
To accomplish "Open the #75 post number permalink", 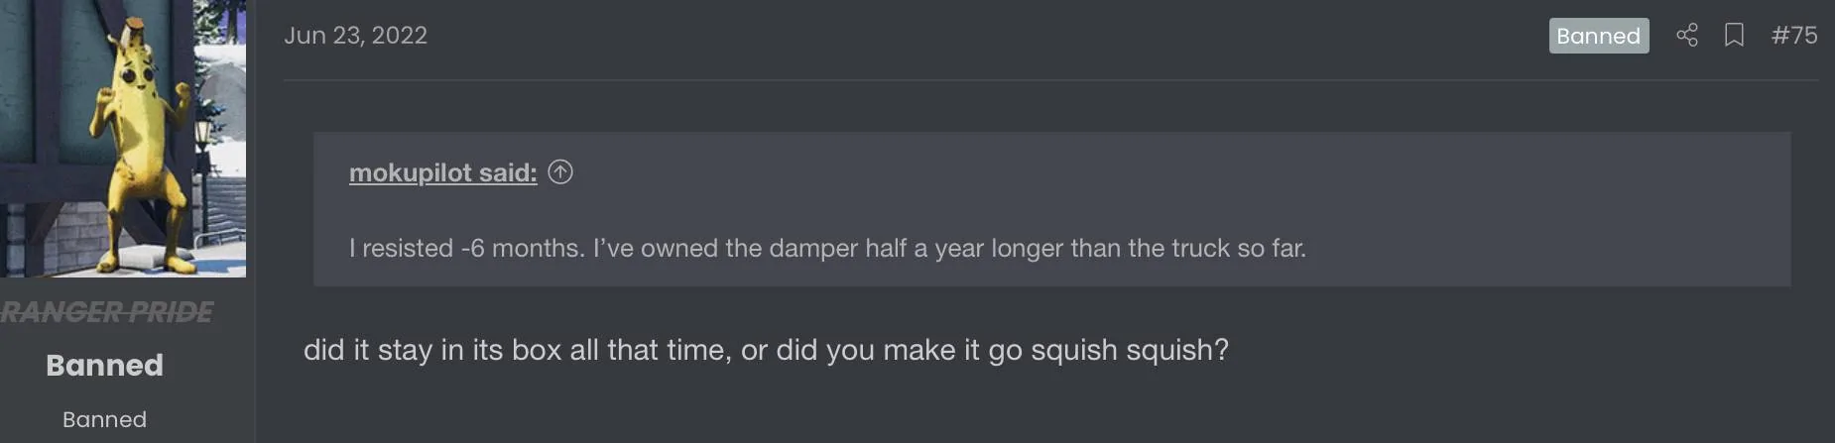I will [1794, 36].
